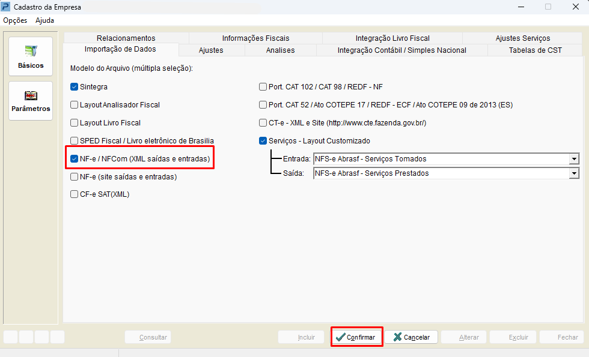Check NF-e (site saídas e entradas)
The image size is (589, 357).
74,176
